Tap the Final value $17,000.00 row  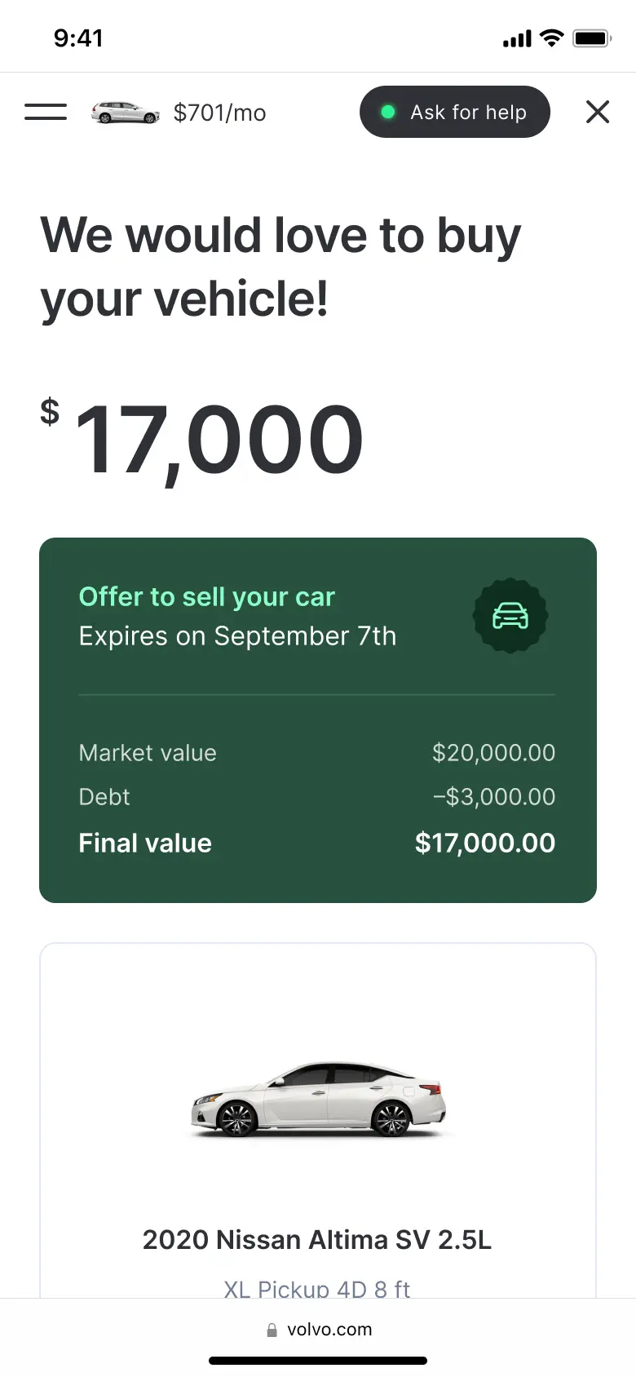pyautogui.click(x=316, y=843)
